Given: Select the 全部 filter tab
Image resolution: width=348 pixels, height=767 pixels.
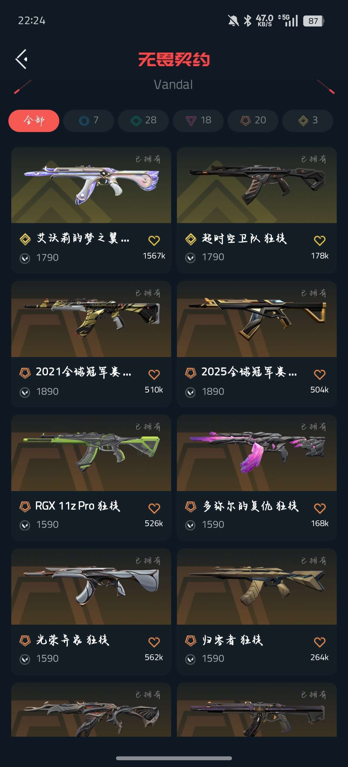Looking at the screenshot, I should click(x=34, y=121).
